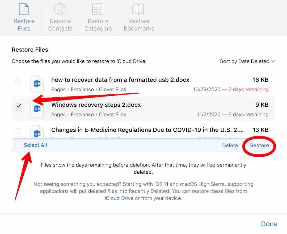
Task: Click the '13 KB' file size
Action: 260,130
